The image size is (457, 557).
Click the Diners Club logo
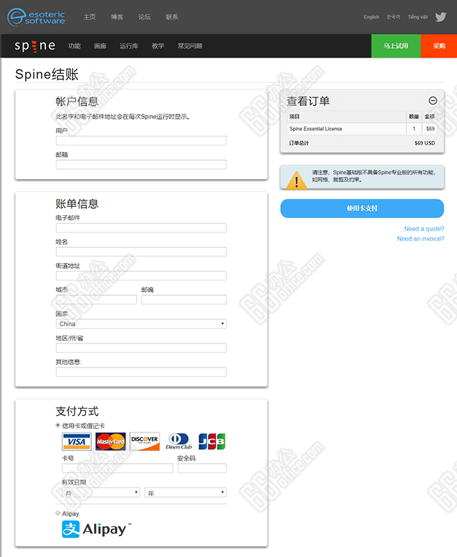pos(178,441)
